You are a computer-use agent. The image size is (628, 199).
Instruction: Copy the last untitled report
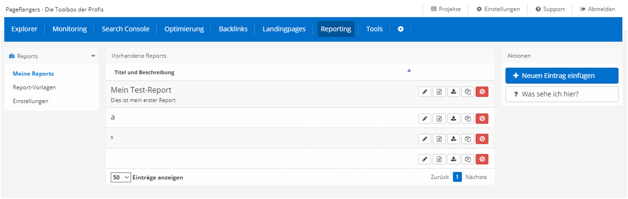(x=468, y=159)
